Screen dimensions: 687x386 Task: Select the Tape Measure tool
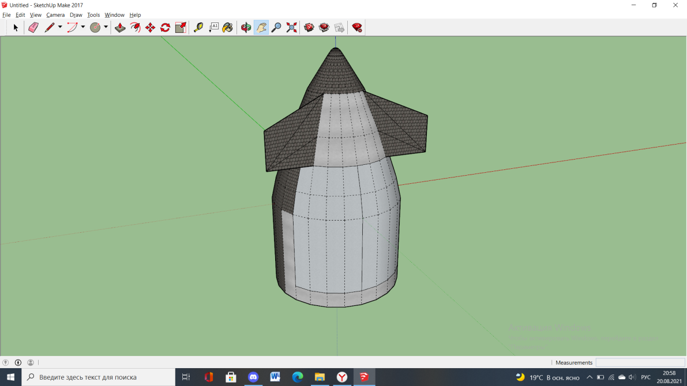198,28
